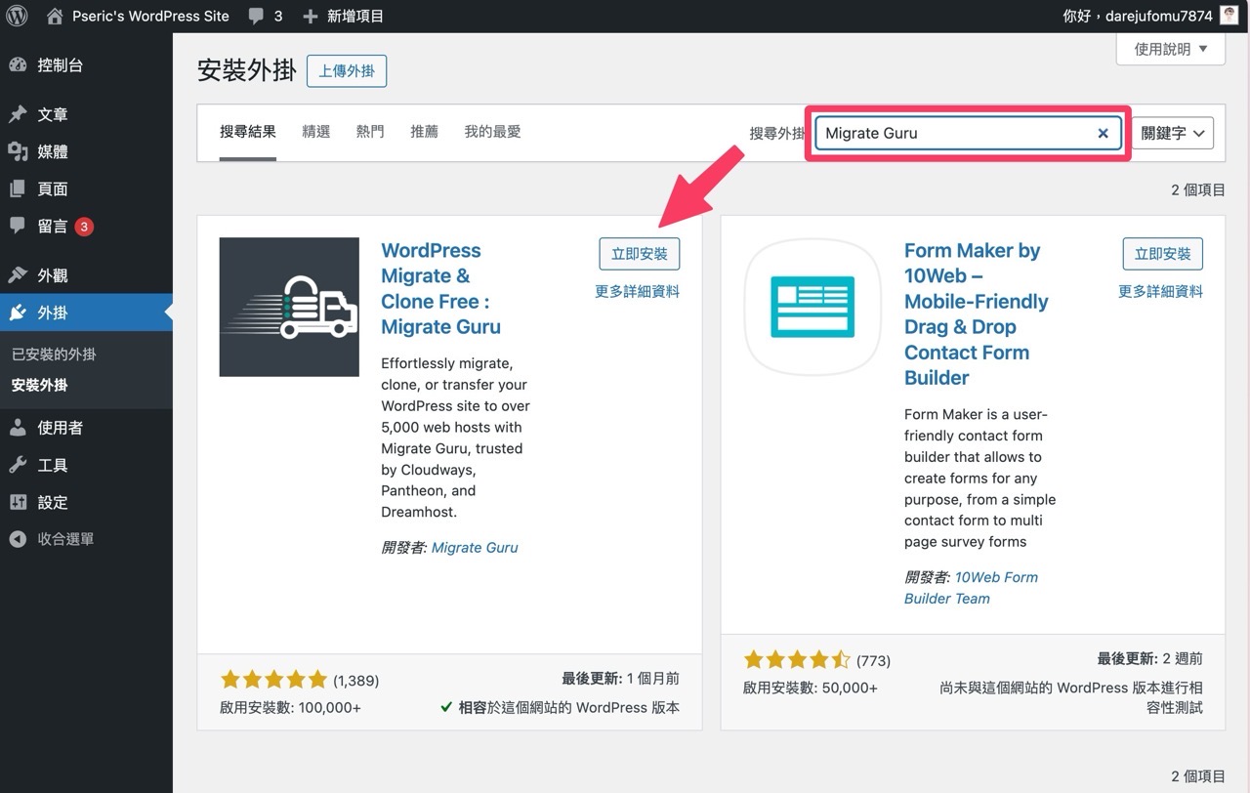Click the 設定 settings icon

(x=18, y=502)
